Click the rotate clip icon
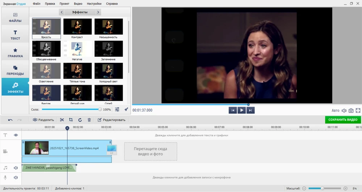The width and height of the screenshot is (362, 192). [x=80, y=120]
